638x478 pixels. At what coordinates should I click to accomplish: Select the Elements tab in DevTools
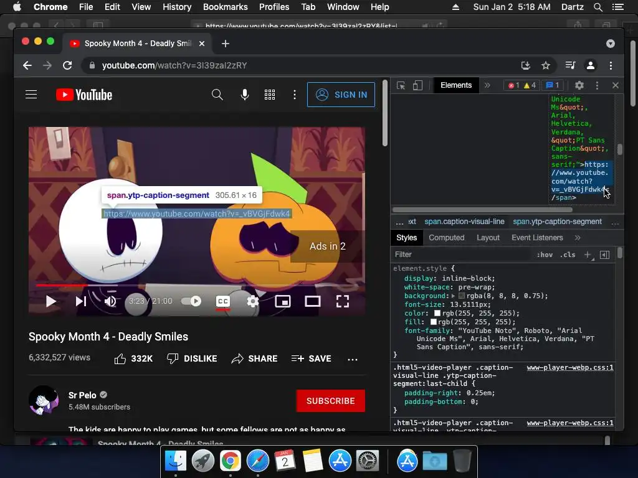pyautogui.click(x=456, y=85)
